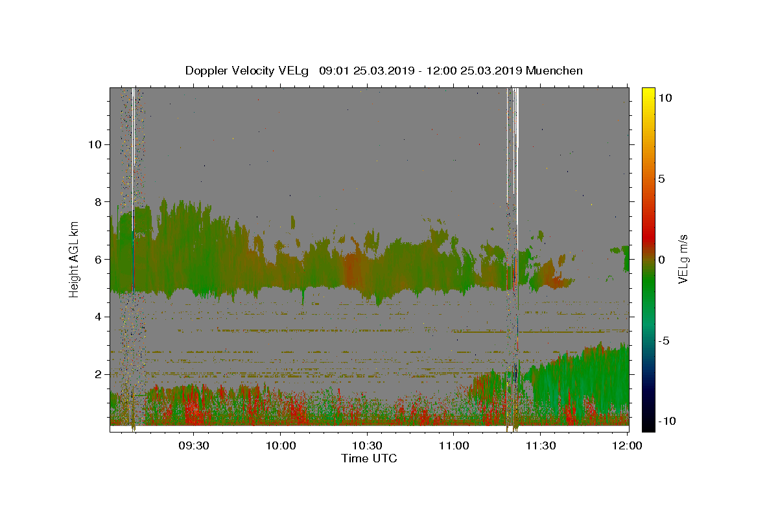Click the 12:00 time axis label
Image resolution: width=778 pixels, height=518 pixels.
pyautogui.click(x=626, y=445)
